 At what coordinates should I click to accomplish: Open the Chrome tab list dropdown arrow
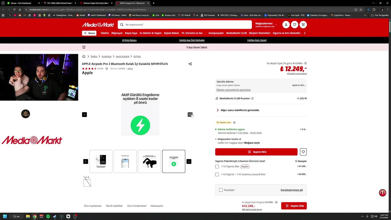[3, 3]
